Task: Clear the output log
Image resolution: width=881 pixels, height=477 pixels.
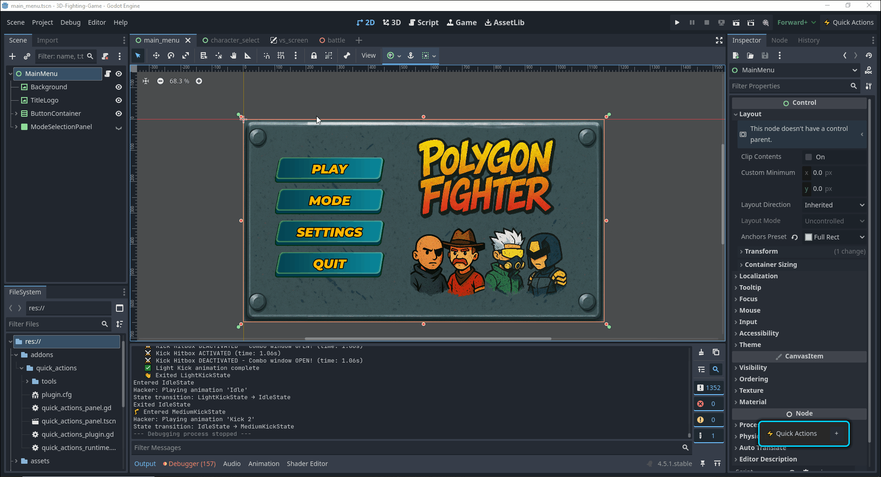Action: [x=701, y=352]
